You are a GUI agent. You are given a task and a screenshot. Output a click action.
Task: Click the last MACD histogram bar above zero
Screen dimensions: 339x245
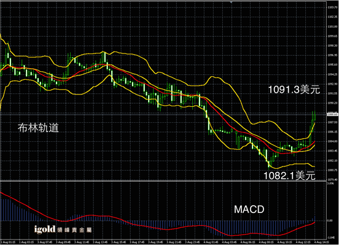pos(315,218)
